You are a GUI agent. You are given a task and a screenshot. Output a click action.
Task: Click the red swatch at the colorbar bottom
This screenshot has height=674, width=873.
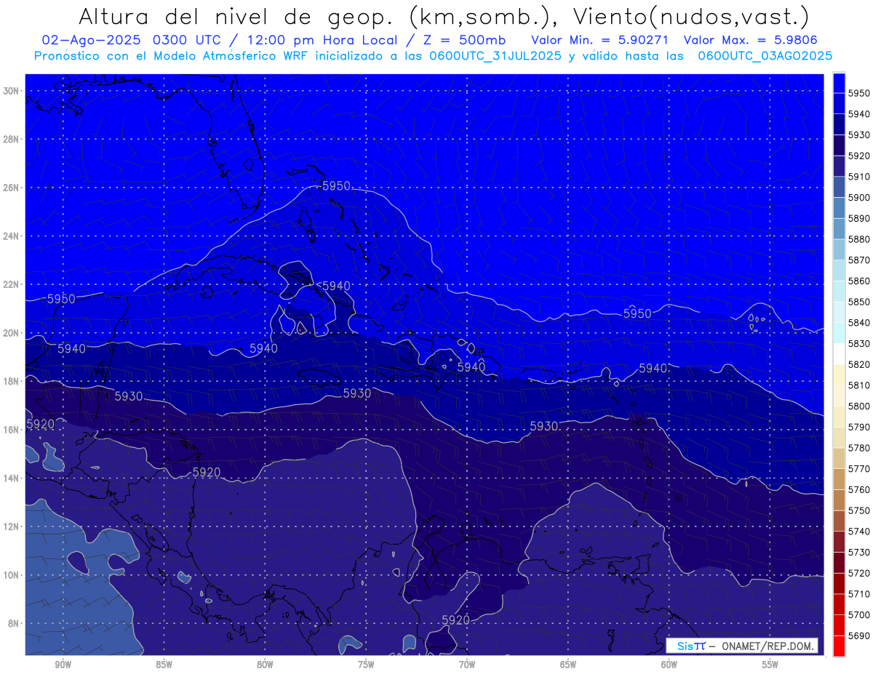(839, 646)
